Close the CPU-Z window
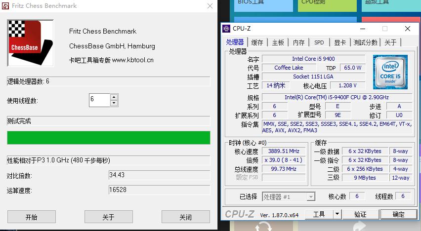 coord(408,29)
